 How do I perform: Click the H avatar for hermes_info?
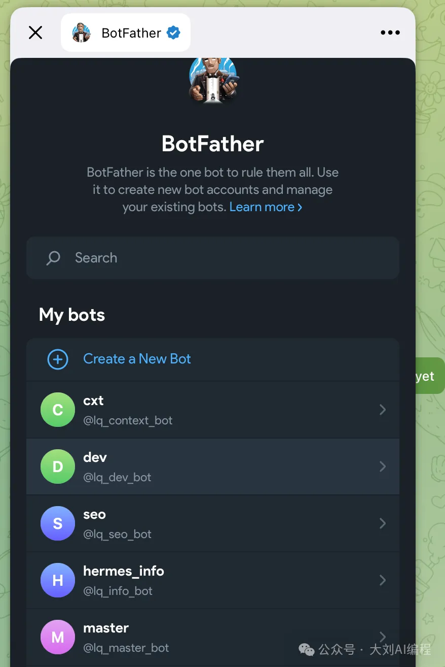(x=58, y=580)
